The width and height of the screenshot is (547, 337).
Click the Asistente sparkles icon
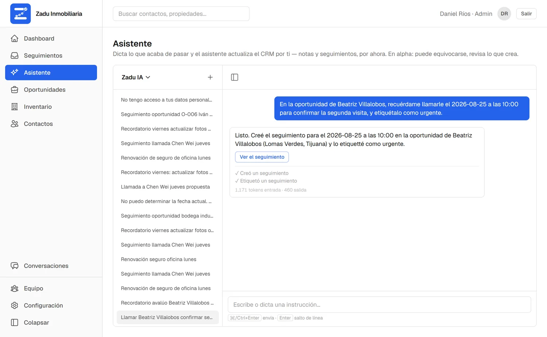(15, 72)
